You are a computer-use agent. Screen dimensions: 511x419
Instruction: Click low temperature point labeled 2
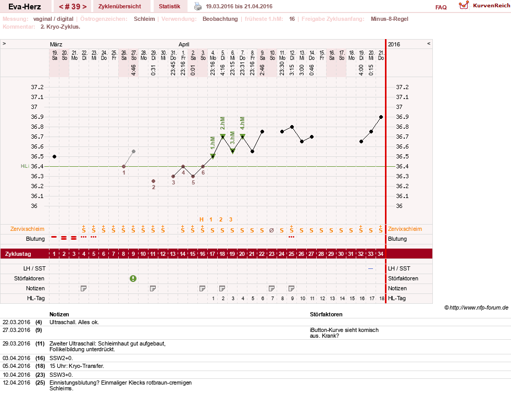pyautogui.click(x=154, y=181)
